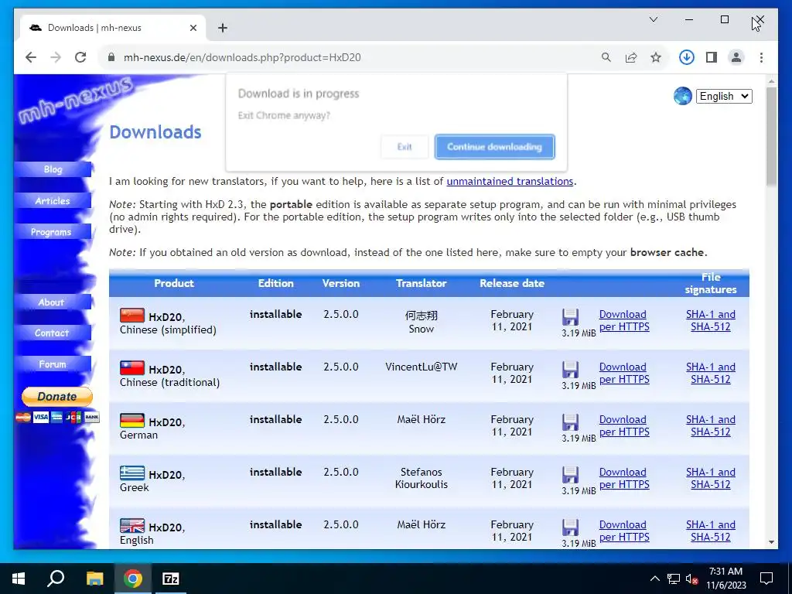Download per HTTPS for Chinese (simplified)
This screenshot has height=594, width=792.
tap(624, 321)
